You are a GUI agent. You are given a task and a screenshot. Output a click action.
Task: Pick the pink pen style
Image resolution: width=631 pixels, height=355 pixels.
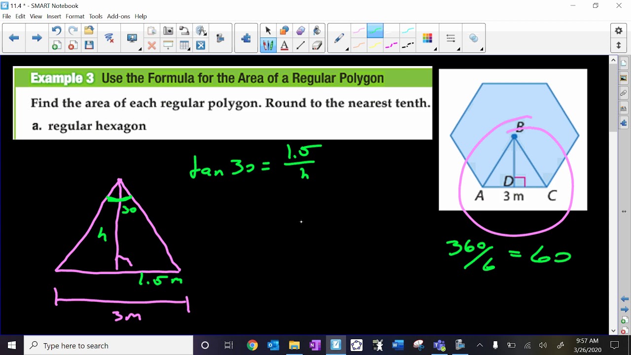[x=358, y=31]
